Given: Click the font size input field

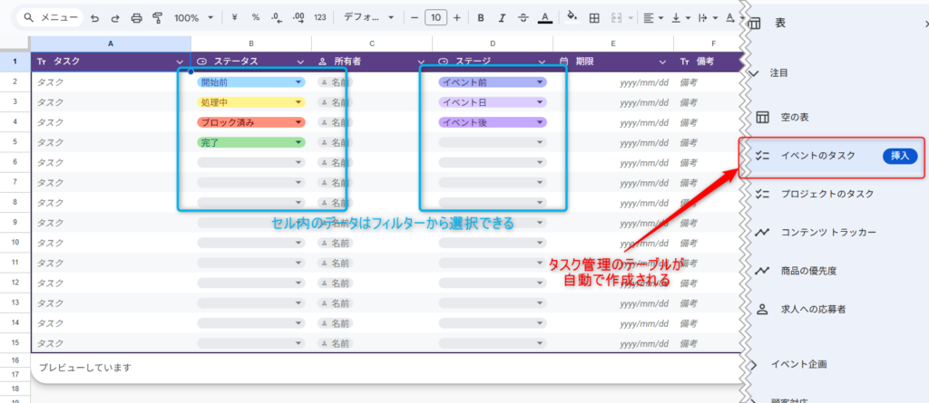Looking at the screenshot, I should coord(435,18).
